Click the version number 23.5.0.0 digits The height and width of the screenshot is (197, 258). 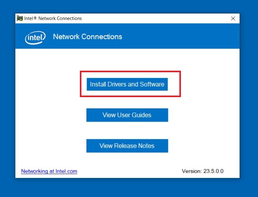click(213, 171)
